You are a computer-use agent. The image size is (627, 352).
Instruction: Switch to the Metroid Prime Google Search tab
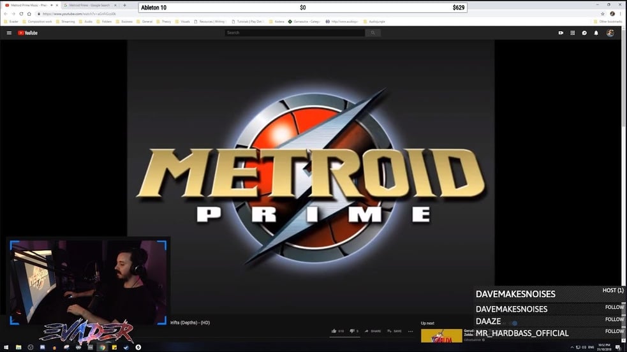pyautogui.click(x=90, y=5)
